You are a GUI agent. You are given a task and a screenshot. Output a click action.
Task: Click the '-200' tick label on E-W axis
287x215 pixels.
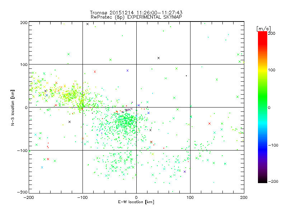[x=29, y=198]
